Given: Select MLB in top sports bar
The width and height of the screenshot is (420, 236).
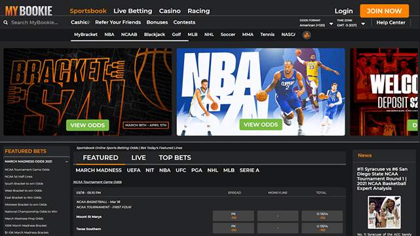Looking at the screenshot, I should click(x=193, y=35).
